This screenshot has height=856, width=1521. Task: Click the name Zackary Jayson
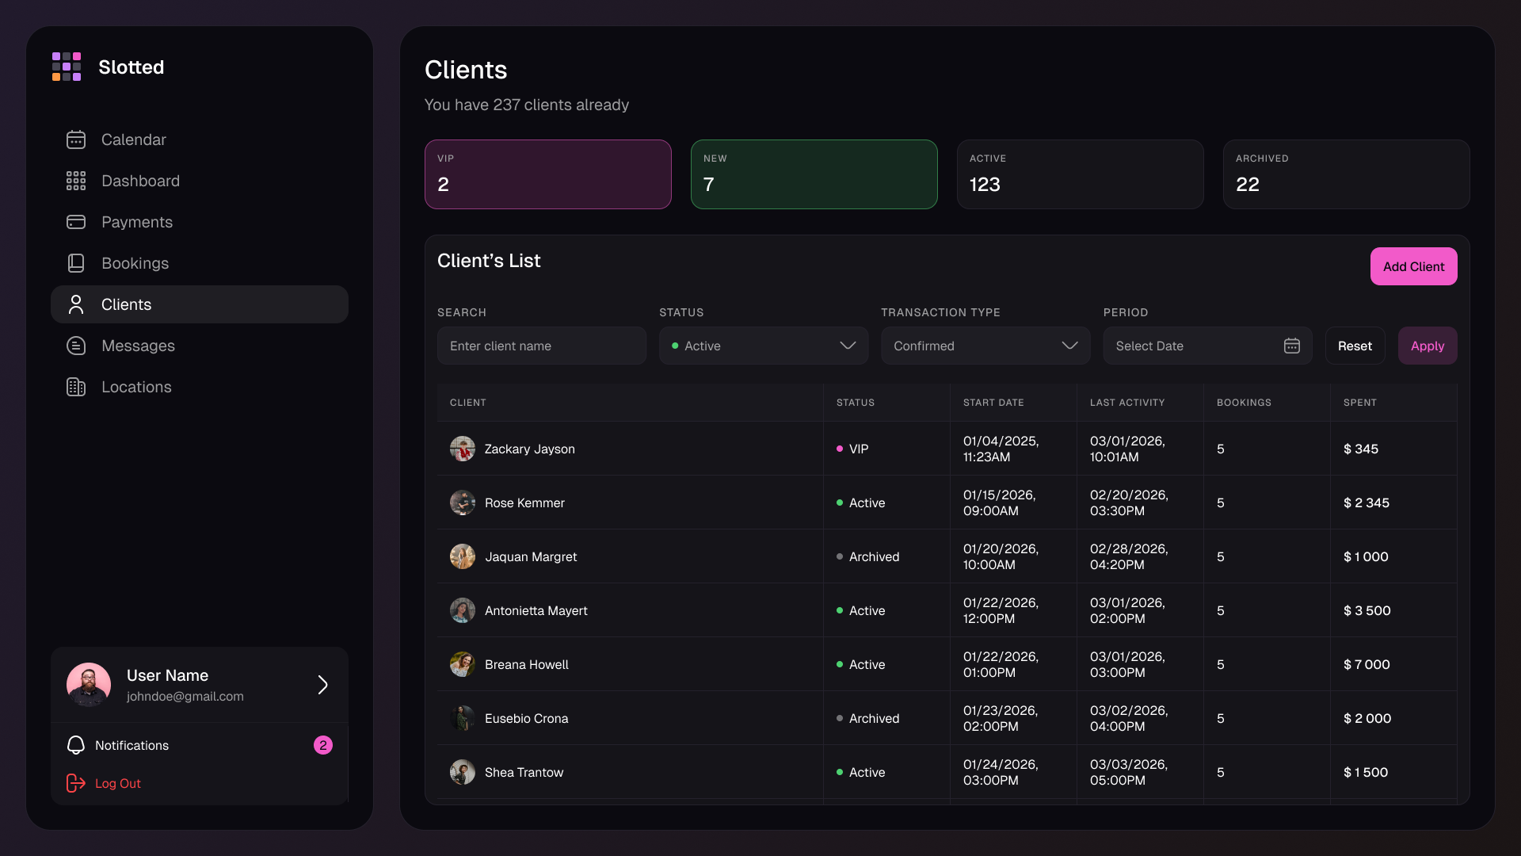(530, 449)
